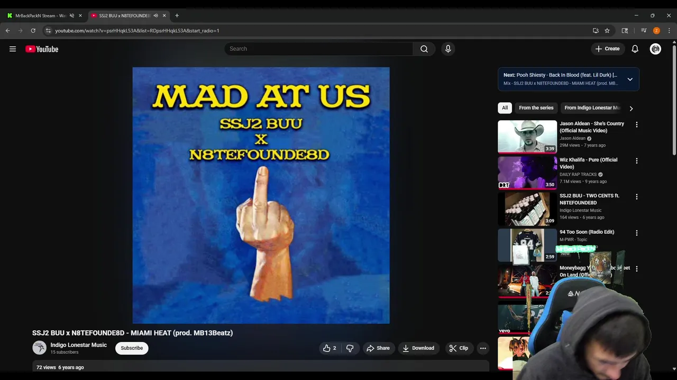677x380 pixels.
Task: Open a new browser tab
Action: (177, 16)
